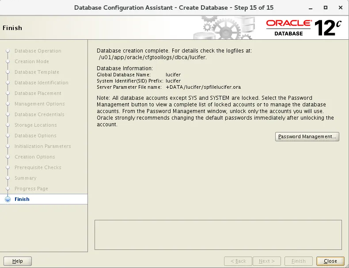
Task: Maximize the Database Configuration Assistant window
Action: pos(326,8)
